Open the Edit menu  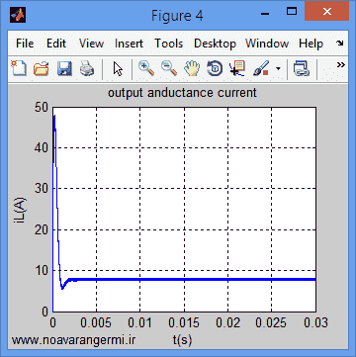point(56,44)
